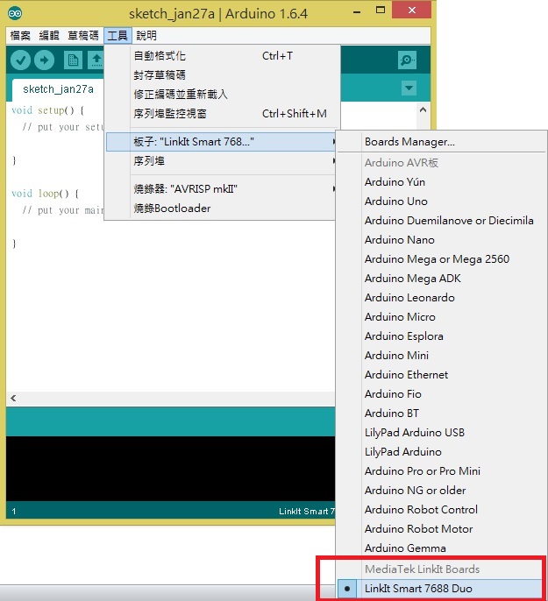Click the void loop() code line
Screen dimensions: 548x601
(x=46, y=193)
